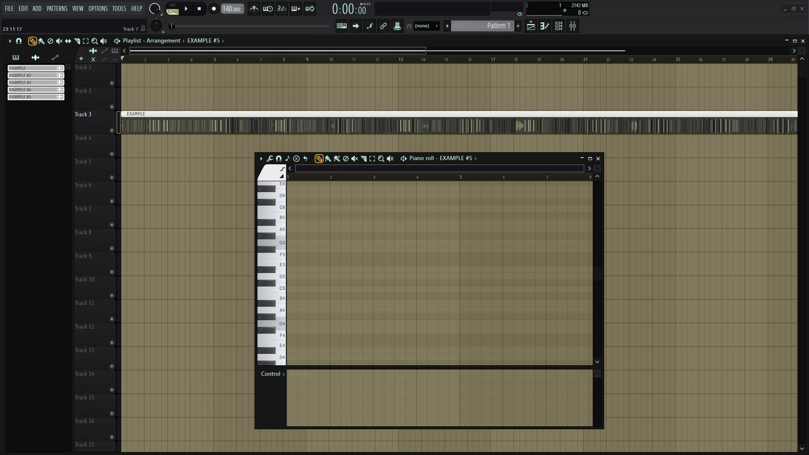Select the Paint brush tool in Piano roll
Screen dimensions: 809x455
click(x=328, y=159)
